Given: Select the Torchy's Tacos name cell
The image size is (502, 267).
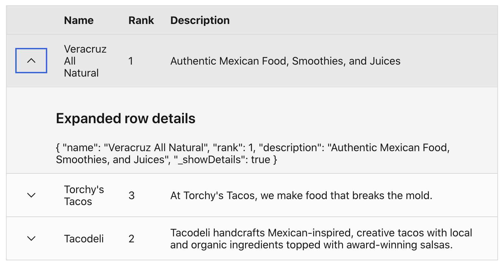Looking at the screenshot, I should (x=84, y=195).
